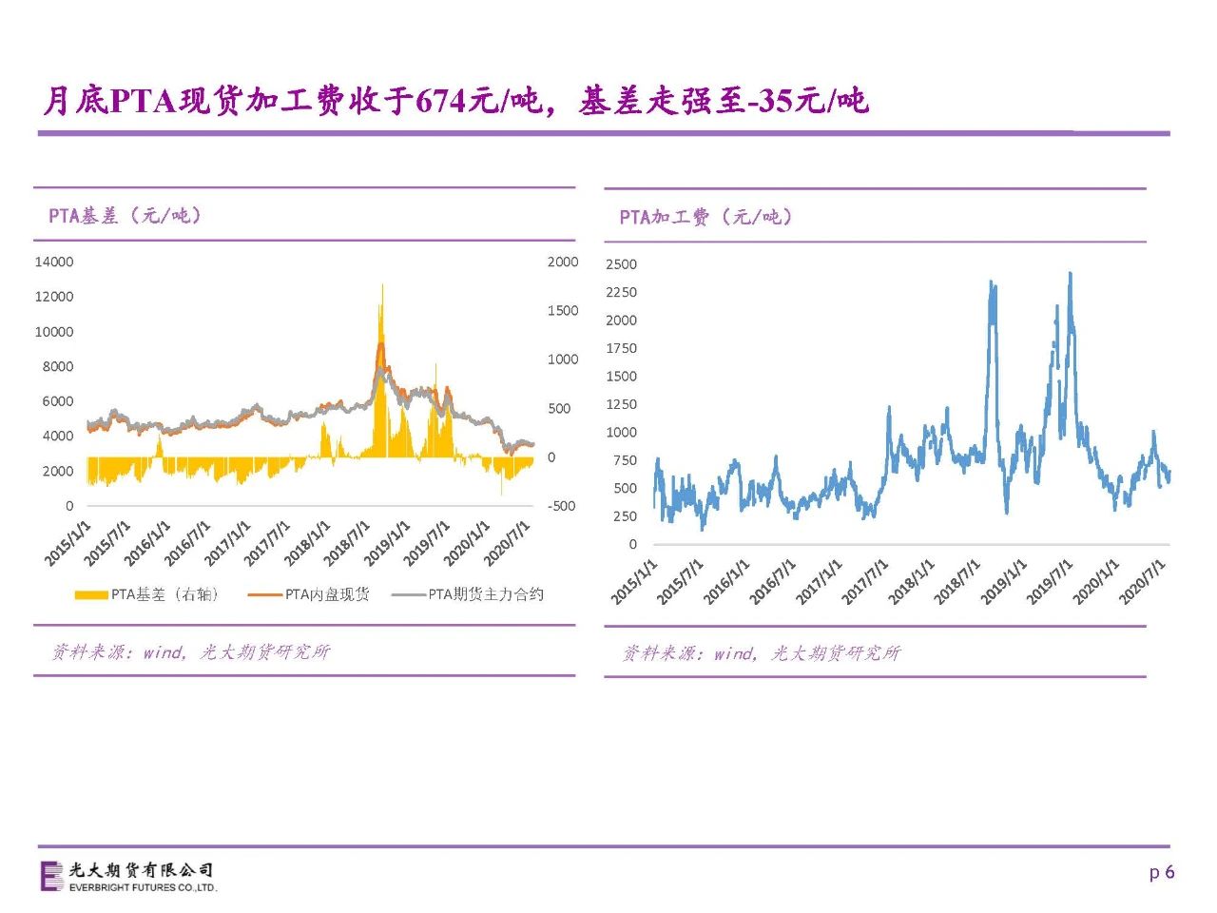Click the "-500" right-axis label in PTA基差 chart

click(562, 506)
